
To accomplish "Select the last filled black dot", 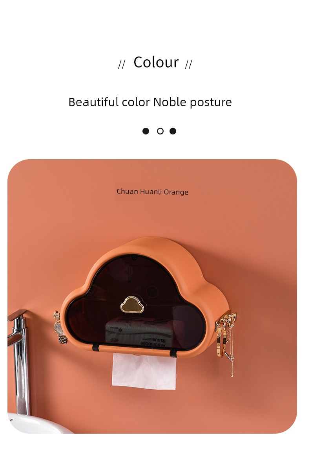I will pyautogui.click(x=173, y=131).
